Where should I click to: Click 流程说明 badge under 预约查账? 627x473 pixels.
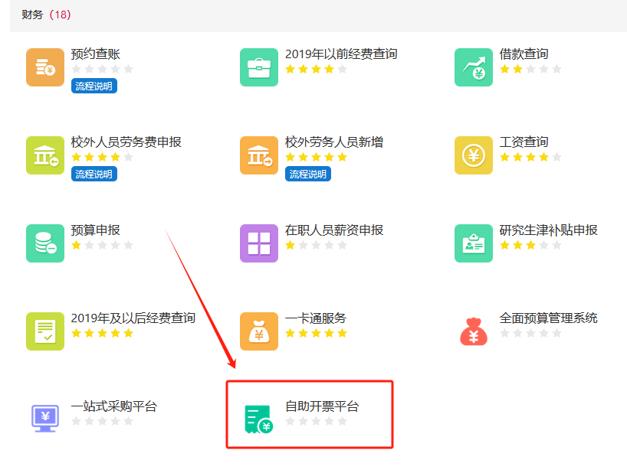click(x=94, y=86)
